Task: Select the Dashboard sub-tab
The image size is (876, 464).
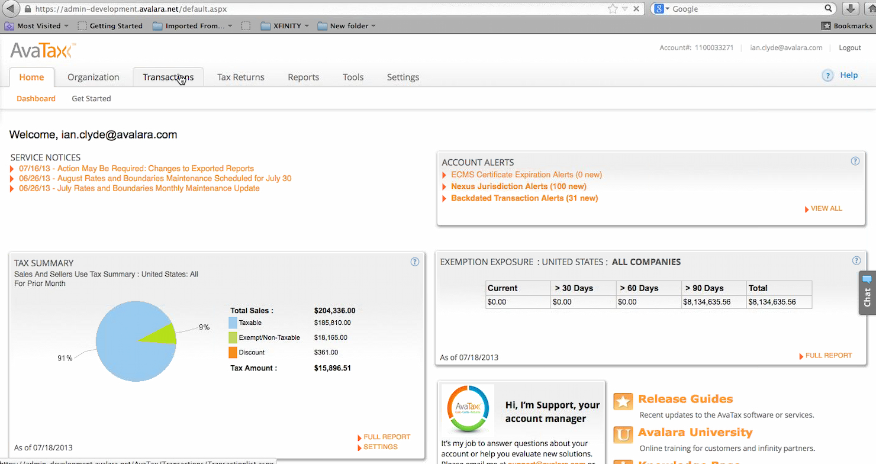Action: click(36, 99)
